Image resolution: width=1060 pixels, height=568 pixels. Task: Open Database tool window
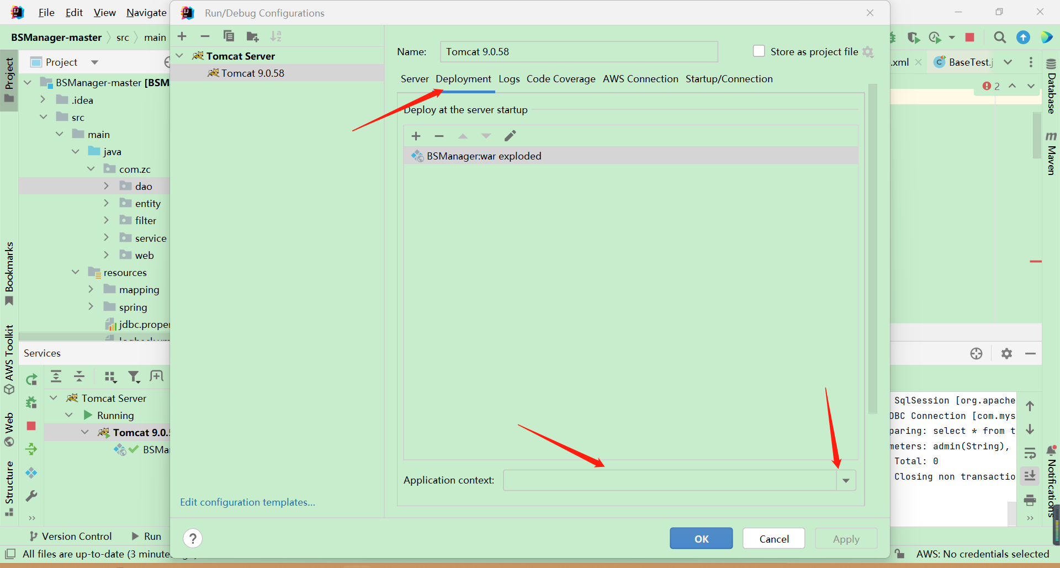(1051, 86)
